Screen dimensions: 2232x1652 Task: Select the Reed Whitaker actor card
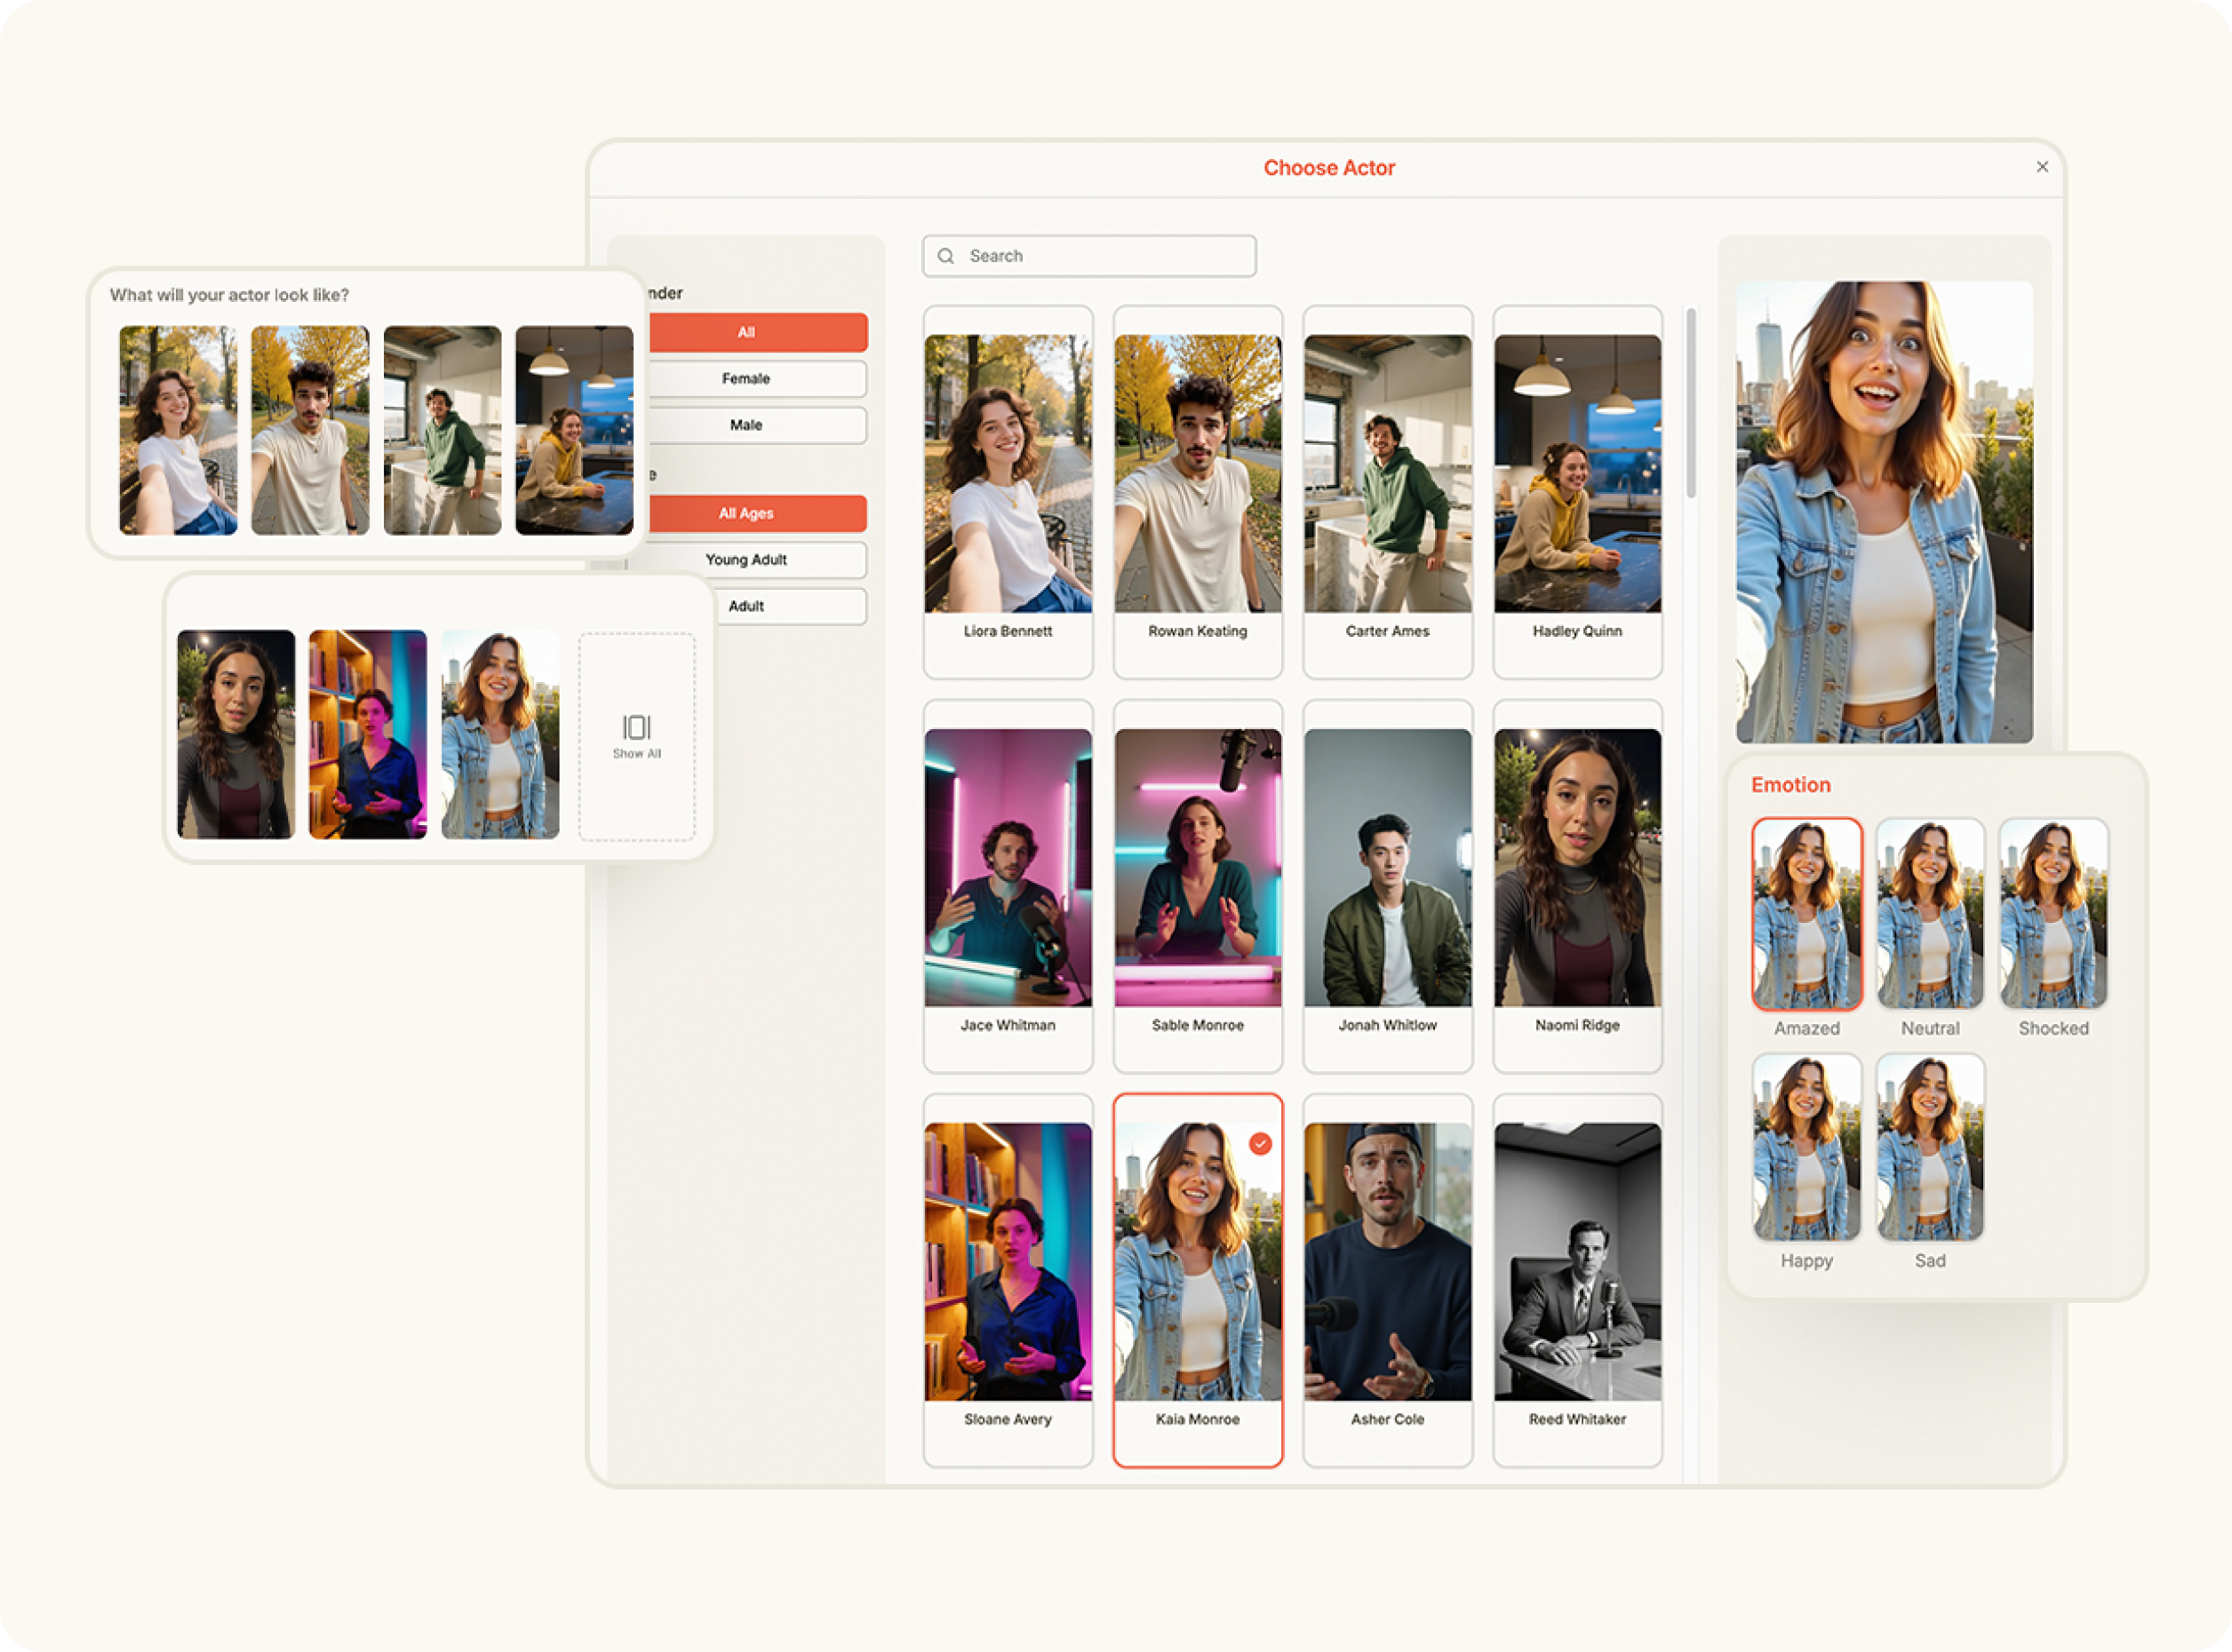[1577, 1279]
